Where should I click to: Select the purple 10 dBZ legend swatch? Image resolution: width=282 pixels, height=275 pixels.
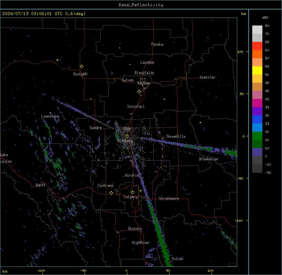point(257,152)
